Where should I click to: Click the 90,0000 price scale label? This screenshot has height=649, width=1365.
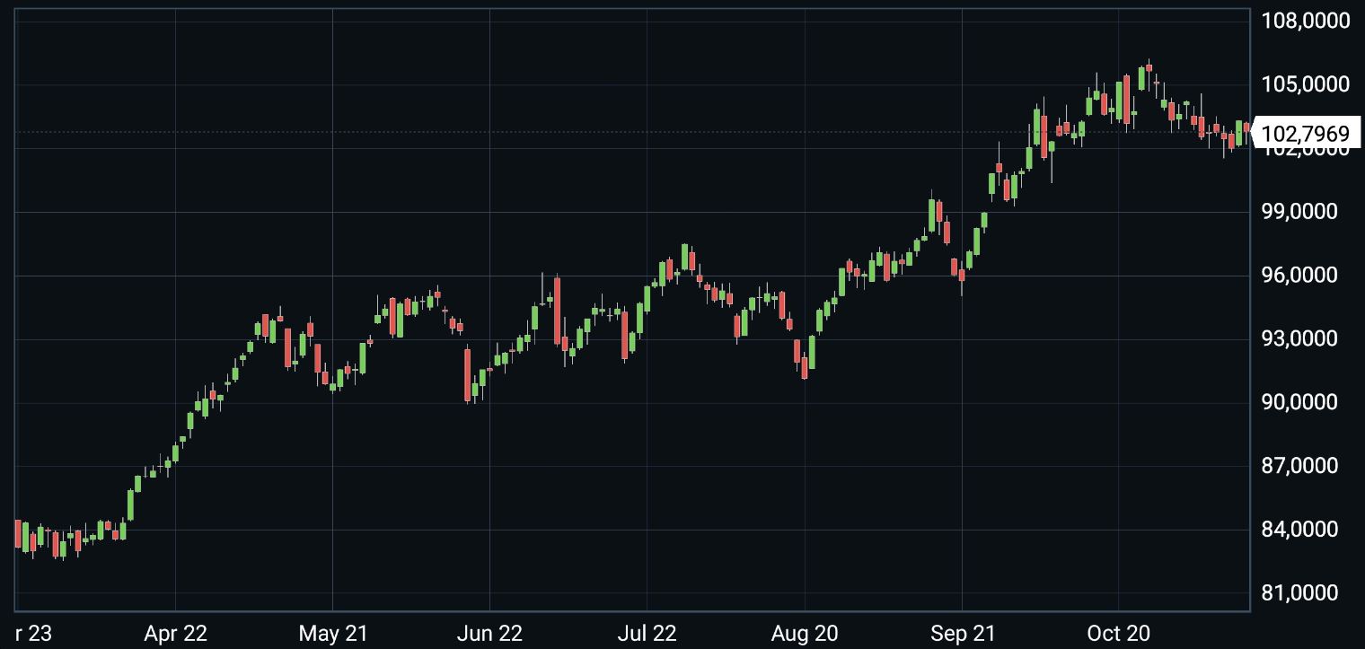click(x=1305, y=402)
